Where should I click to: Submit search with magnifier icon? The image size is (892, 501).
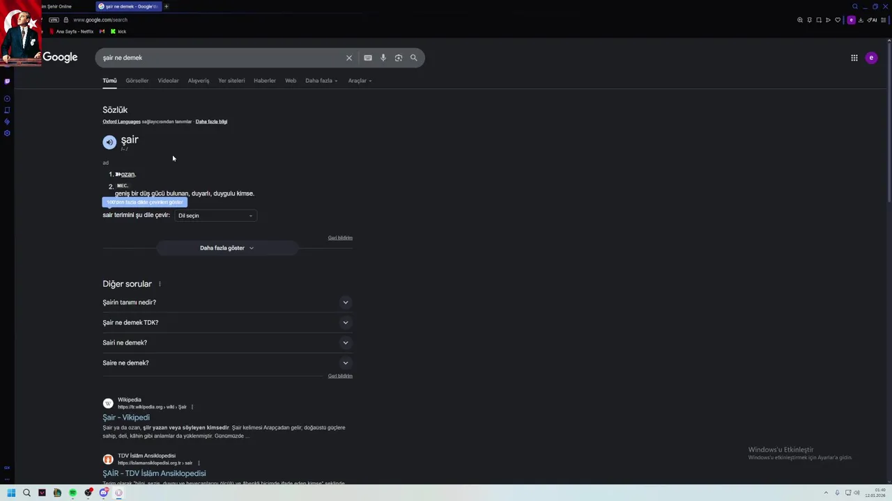414,58
